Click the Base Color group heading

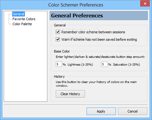[62, 51]
